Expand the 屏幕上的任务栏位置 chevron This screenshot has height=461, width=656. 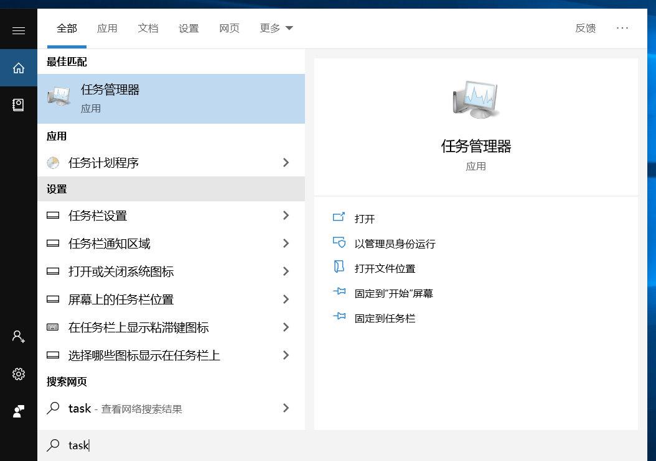point(286,299)
